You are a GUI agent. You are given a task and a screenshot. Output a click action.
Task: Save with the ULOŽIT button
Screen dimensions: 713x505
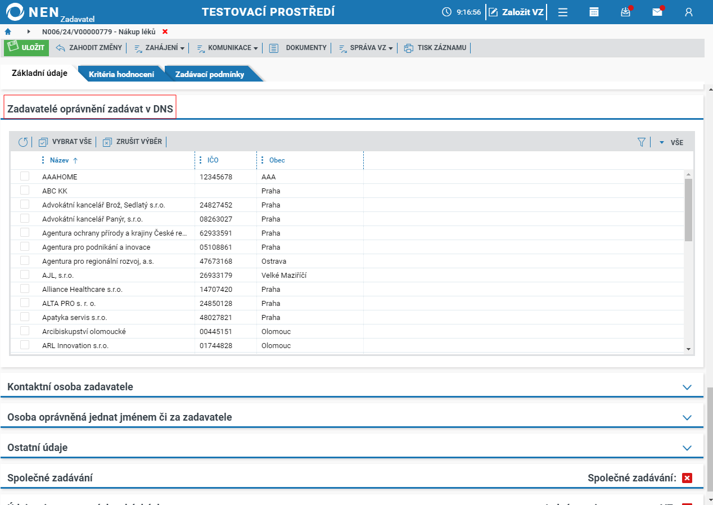[x=26, y=48]
